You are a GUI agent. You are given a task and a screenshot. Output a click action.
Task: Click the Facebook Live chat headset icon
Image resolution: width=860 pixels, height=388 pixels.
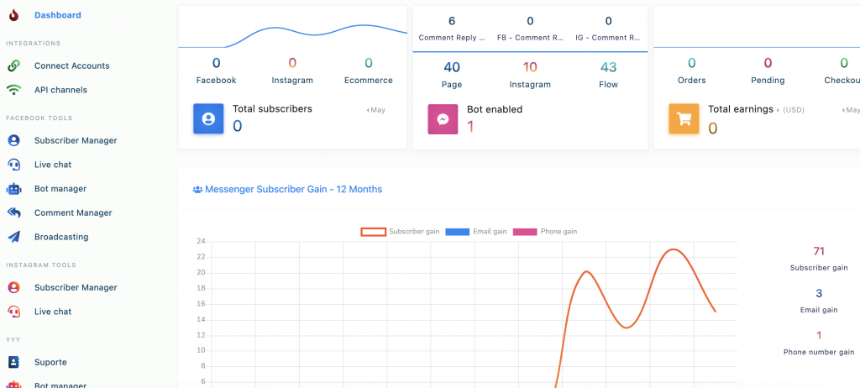pos(13,165)
